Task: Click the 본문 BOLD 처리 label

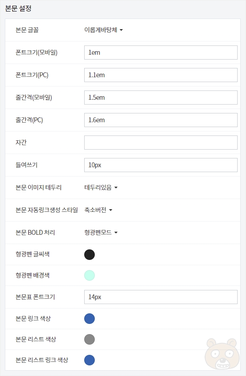Action: pos(35,233)
